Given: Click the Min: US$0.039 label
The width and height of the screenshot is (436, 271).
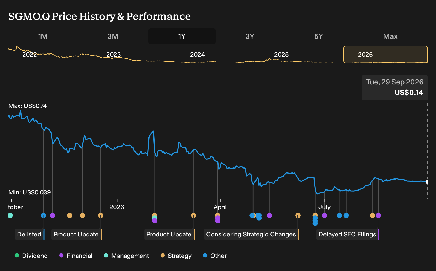Looking at the screenshot, I should pyautogui.click(x=30, y=192).
